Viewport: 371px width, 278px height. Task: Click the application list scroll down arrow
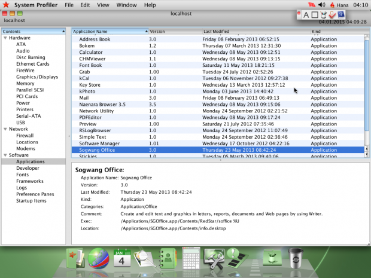(x=367, y=154)
